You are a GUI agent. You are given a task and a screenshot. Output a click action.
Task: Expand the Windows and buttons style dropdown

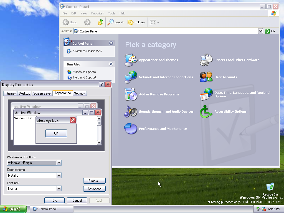(x=59, y=163)
